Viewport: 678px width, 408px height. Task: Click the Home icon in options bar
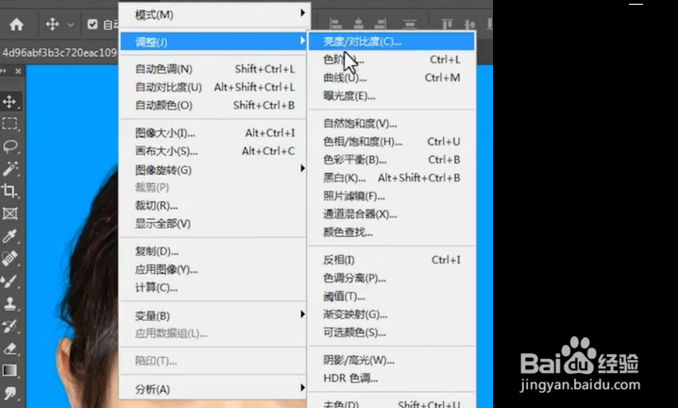[x=16, y=25]
